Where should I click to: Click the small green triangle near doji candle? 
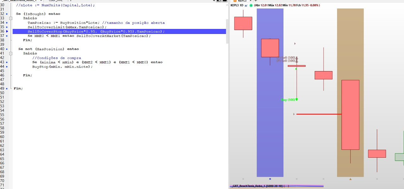pos(296,69)
